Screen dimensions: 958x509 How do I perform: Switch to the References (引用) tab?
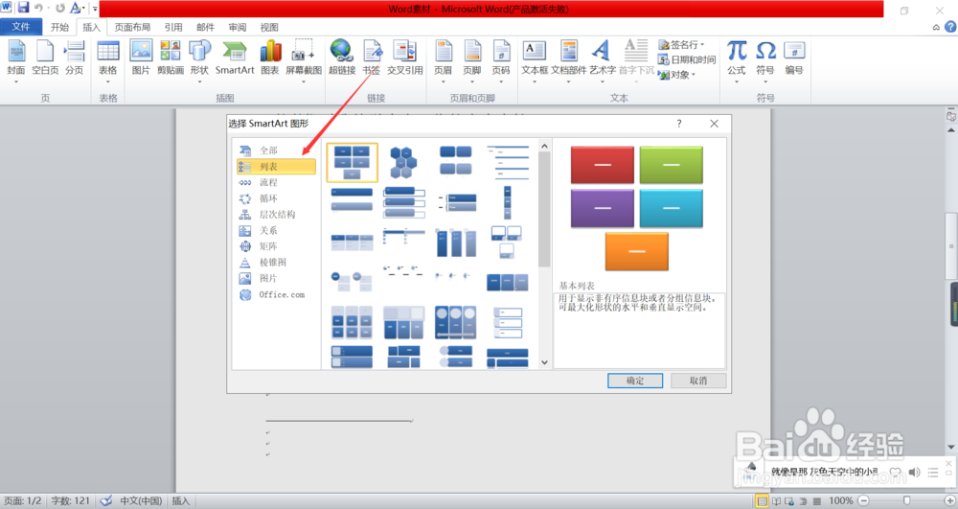173,27
